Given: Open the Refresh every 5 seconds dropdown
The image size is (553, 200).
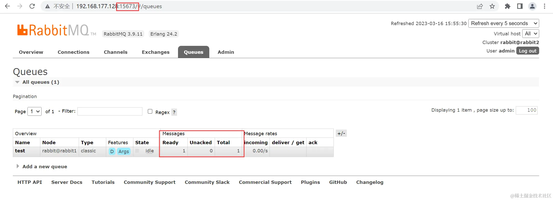Looking at the screenshot, I should coord(503,23).
